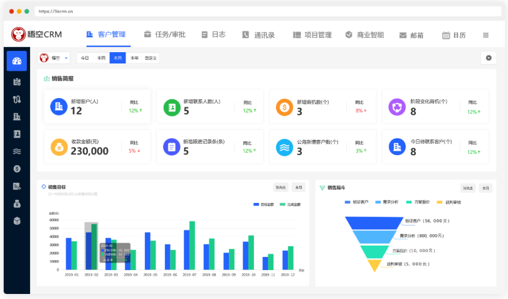This screenshot has height=299, width=508.
Task: Click the 公海新增客户数 waves icon
Action: [x=284, y=148]
